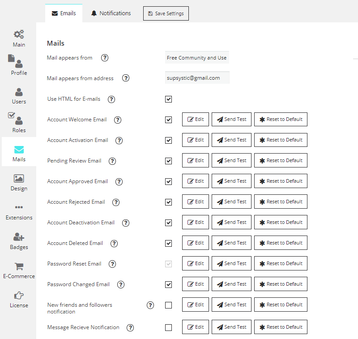The image size is (358, 339).
Task: Switch to the Emails tab
Action: coord(64,13)
